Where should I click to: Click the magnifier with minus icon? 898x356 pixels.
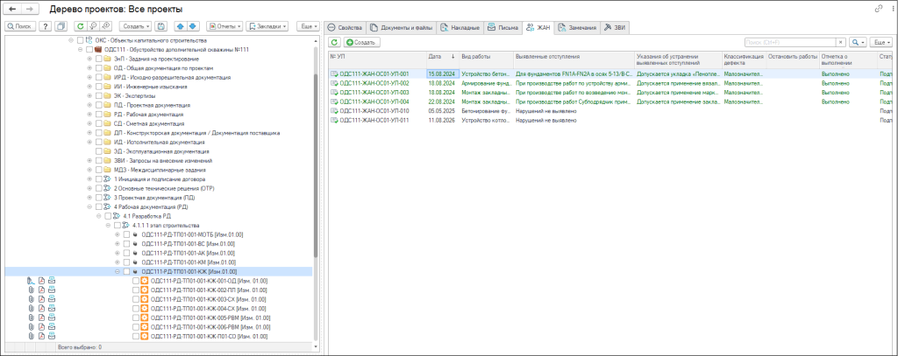tap(93, 26)
